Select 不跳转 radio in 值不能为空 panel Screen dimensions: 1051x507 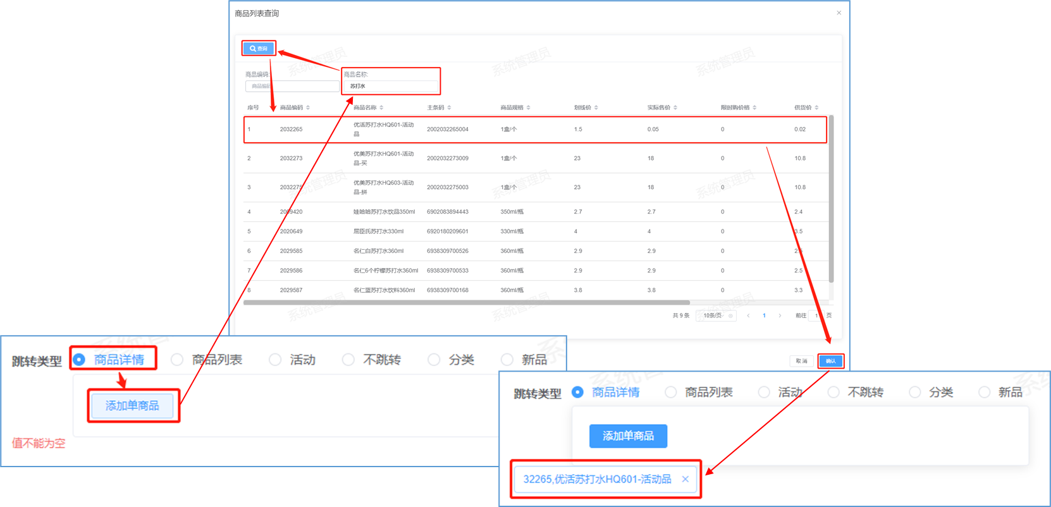(348, 360)
